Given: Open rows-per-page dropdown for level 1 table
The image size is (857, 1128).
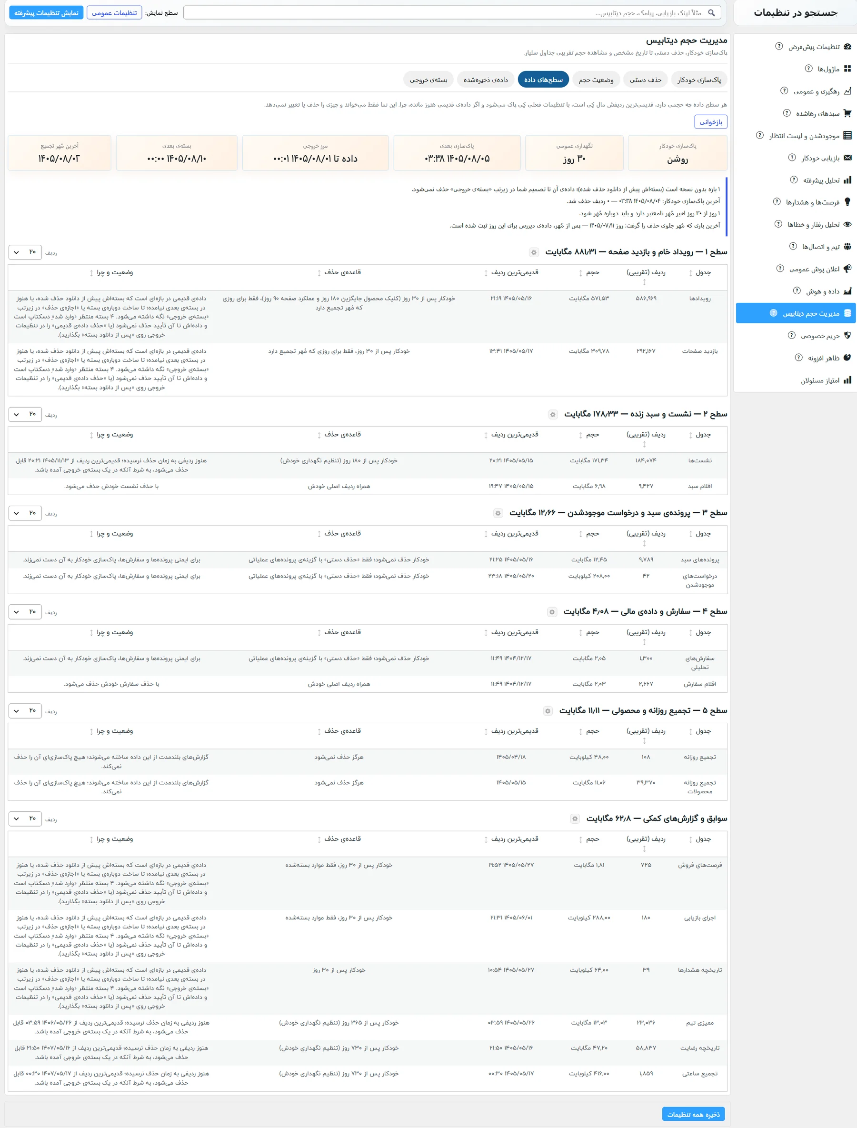Looking at the screenshot, I should point(25,252).
